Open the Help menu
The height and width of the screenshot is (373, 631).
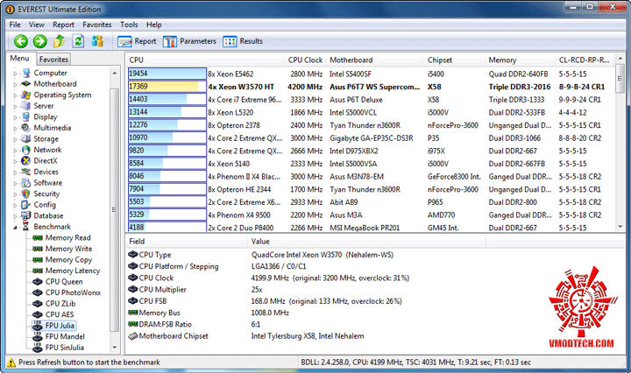(153, 25)
